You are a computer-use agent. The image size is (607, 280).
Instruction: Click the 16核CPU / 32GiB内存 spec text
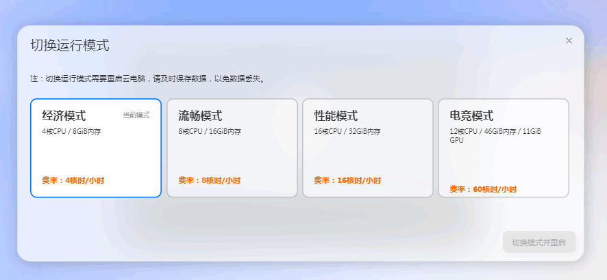coord(347,131)
